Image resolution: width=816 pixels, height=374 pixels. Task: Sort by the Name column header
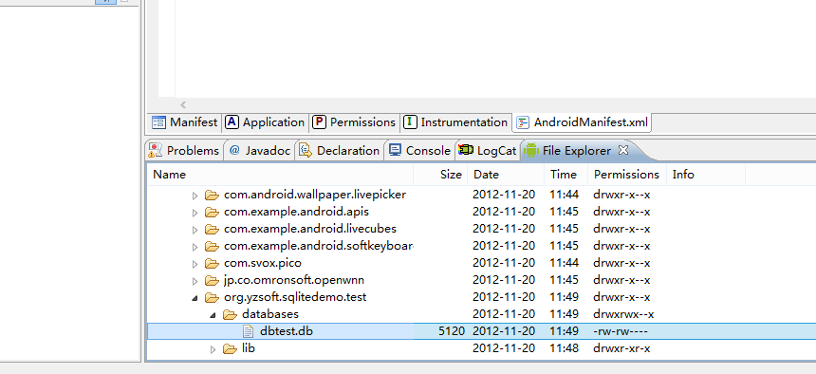click(x=281, y=175)
